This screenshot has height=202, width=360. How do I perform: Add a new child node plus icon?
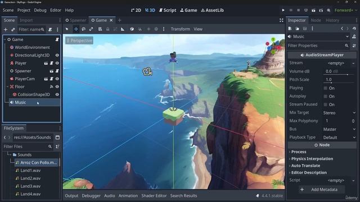6,29
